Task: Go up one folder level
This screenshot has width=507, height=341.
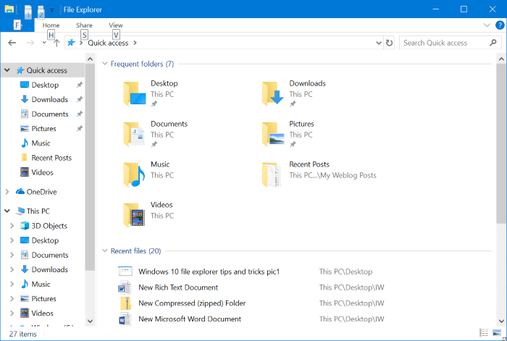Action: (56, 43)
